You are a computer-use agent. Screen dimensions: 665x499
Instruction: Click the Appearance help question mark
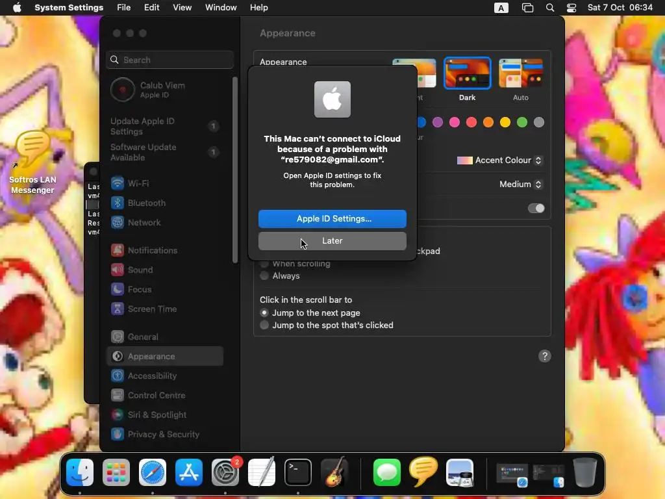click(545, 356)
